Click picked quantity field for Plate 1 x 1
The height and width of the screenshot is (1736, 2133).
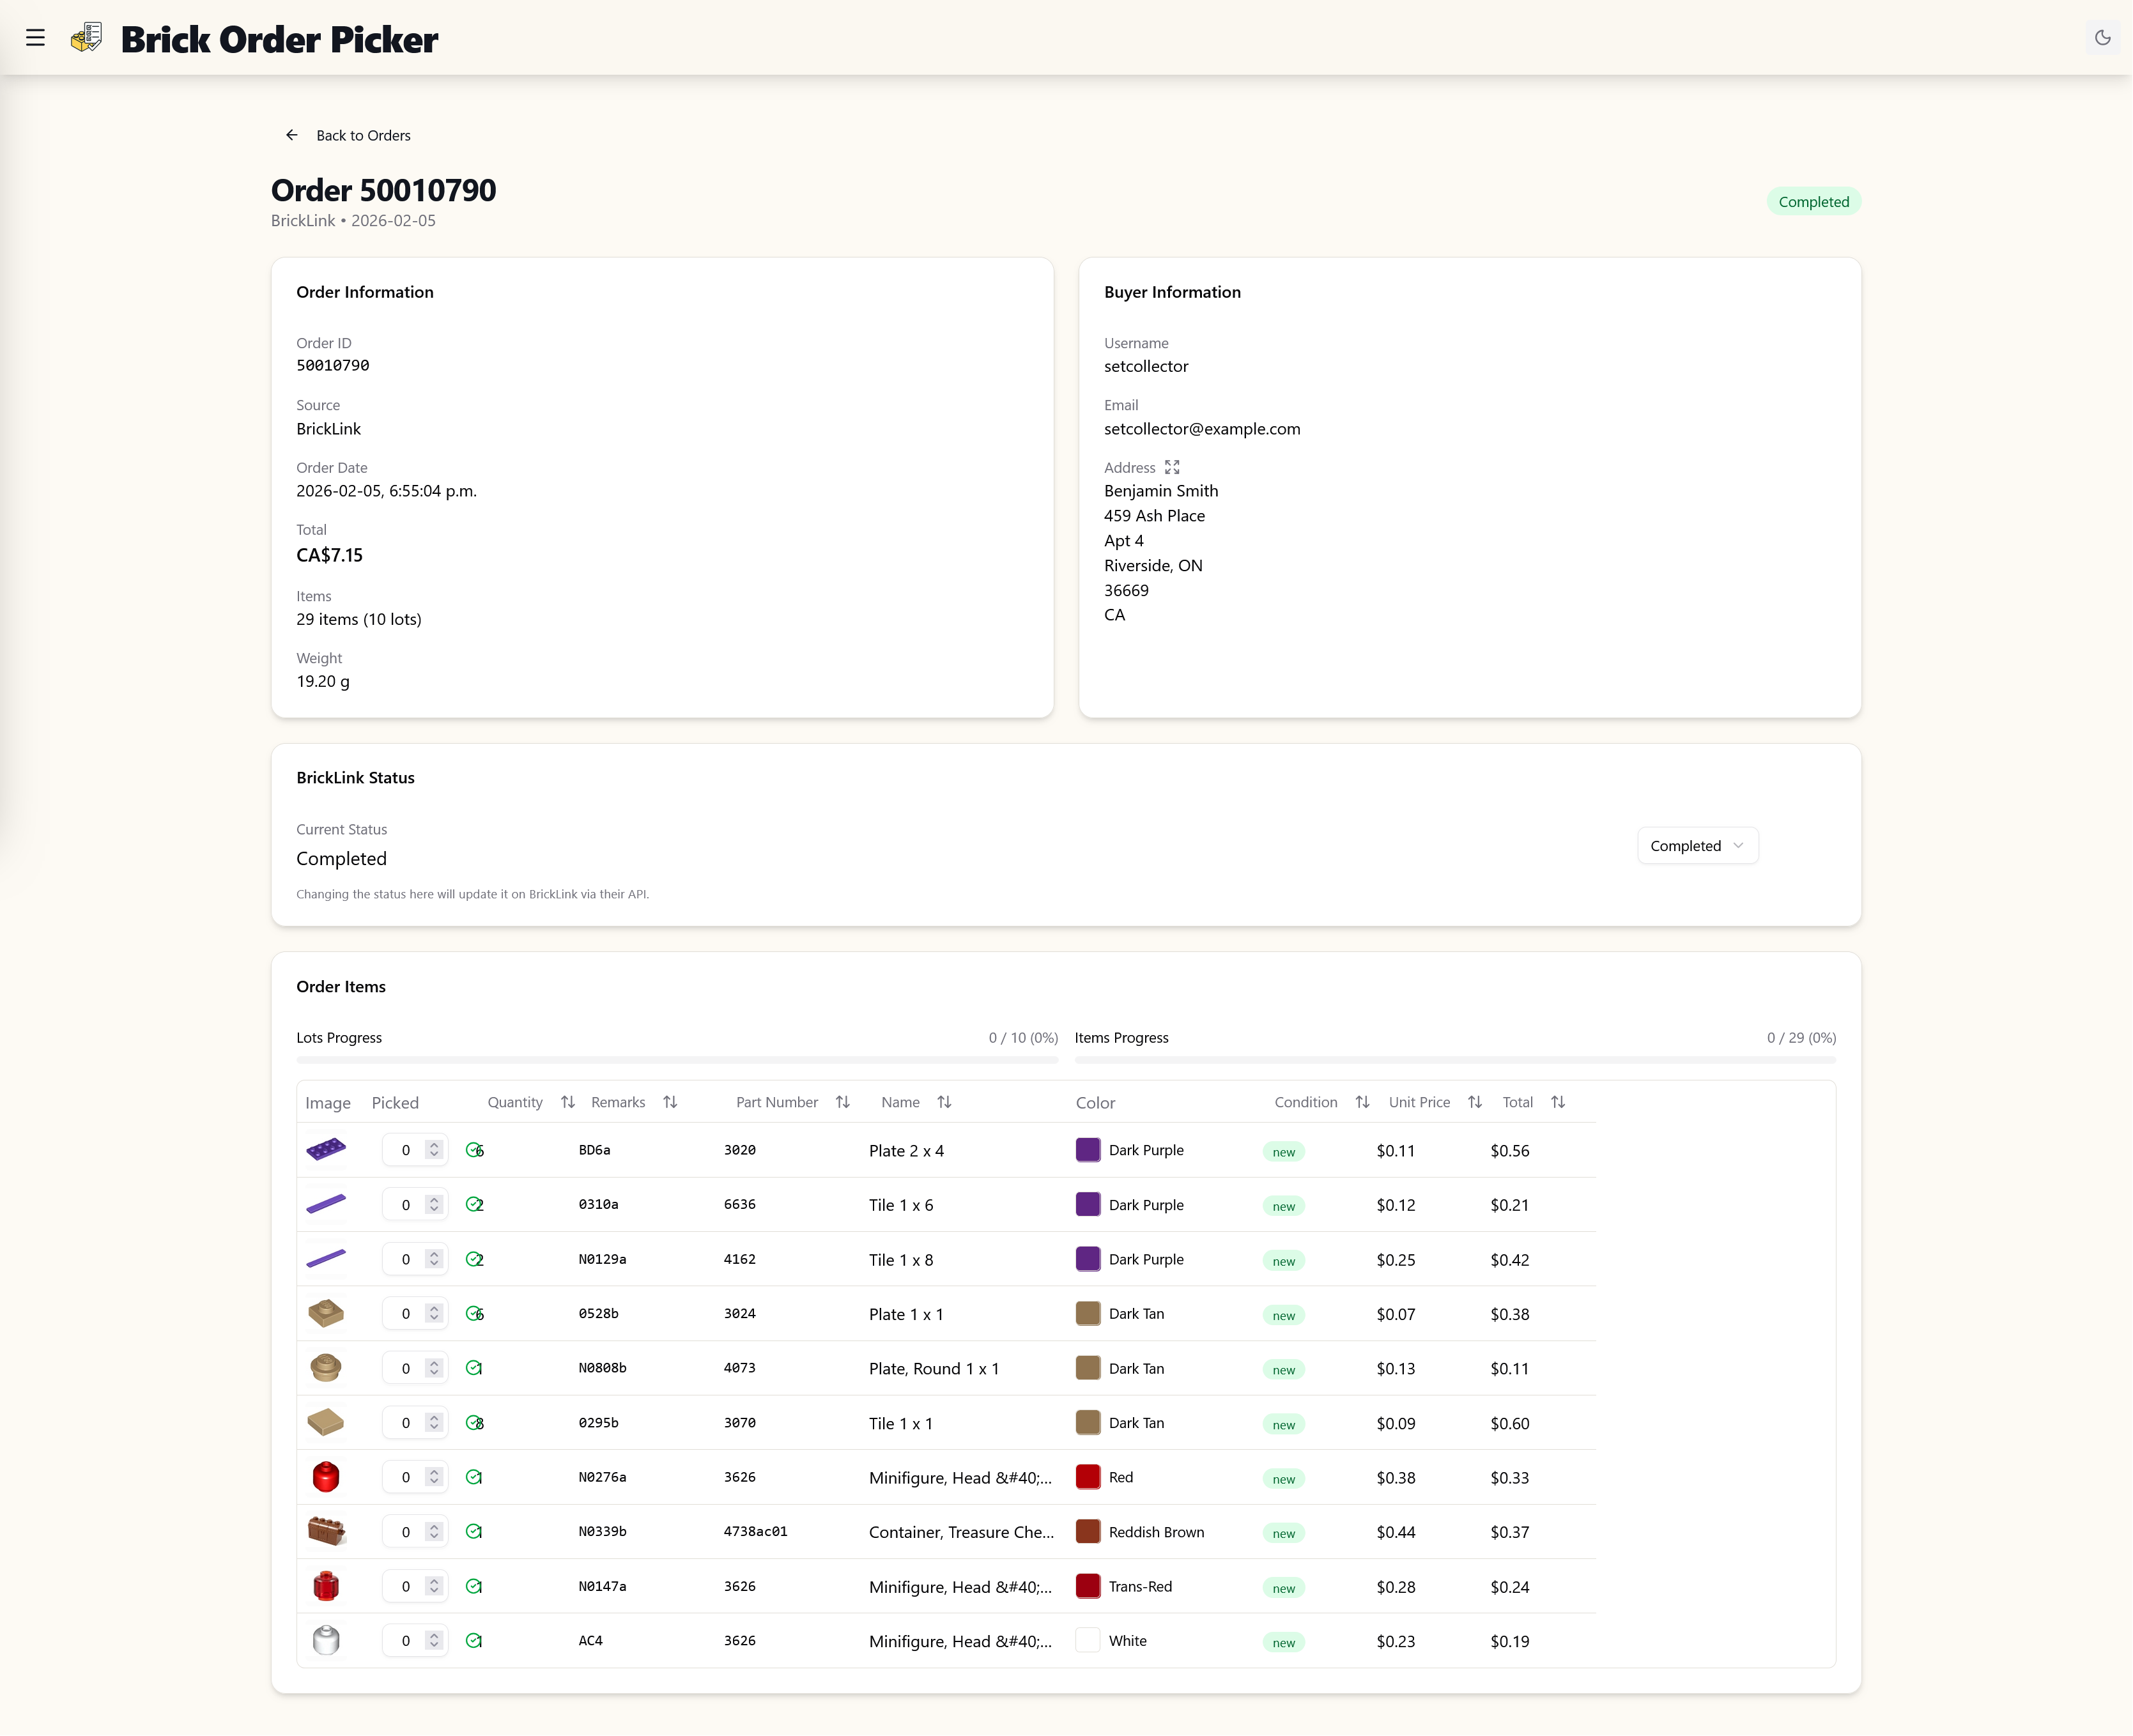(405, 1314)
